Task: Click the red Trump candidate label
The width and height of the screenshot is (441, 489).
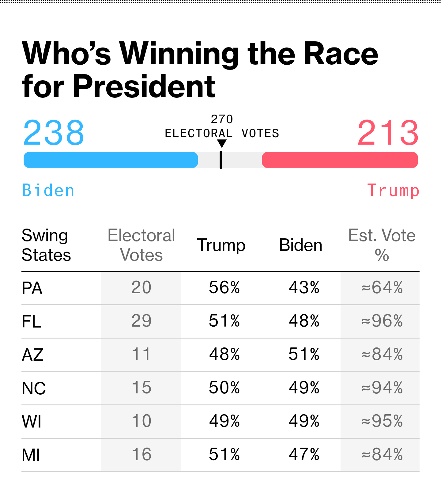Action: tap(393, 191)
